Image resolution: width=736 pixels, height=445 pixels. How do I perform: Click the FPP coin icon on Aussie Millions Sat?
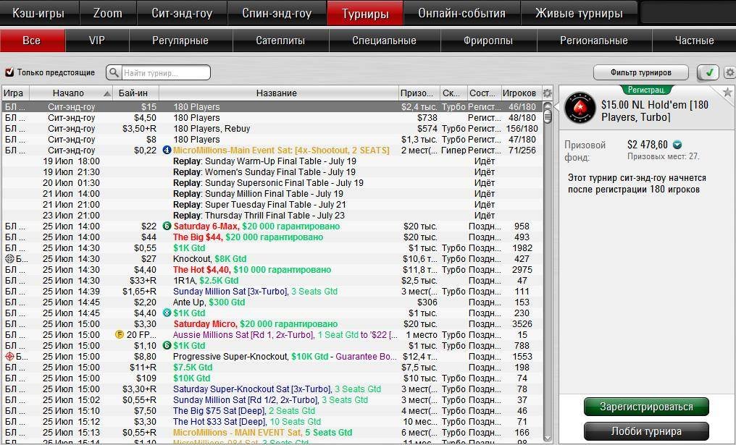(120, 335)
